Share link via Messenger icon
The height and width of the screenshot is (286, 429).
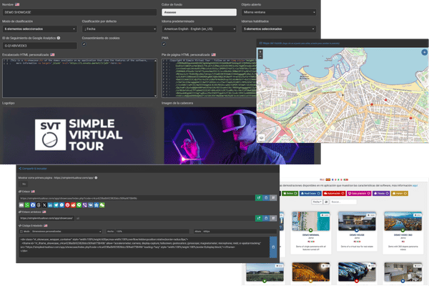(x=61, y=205)
